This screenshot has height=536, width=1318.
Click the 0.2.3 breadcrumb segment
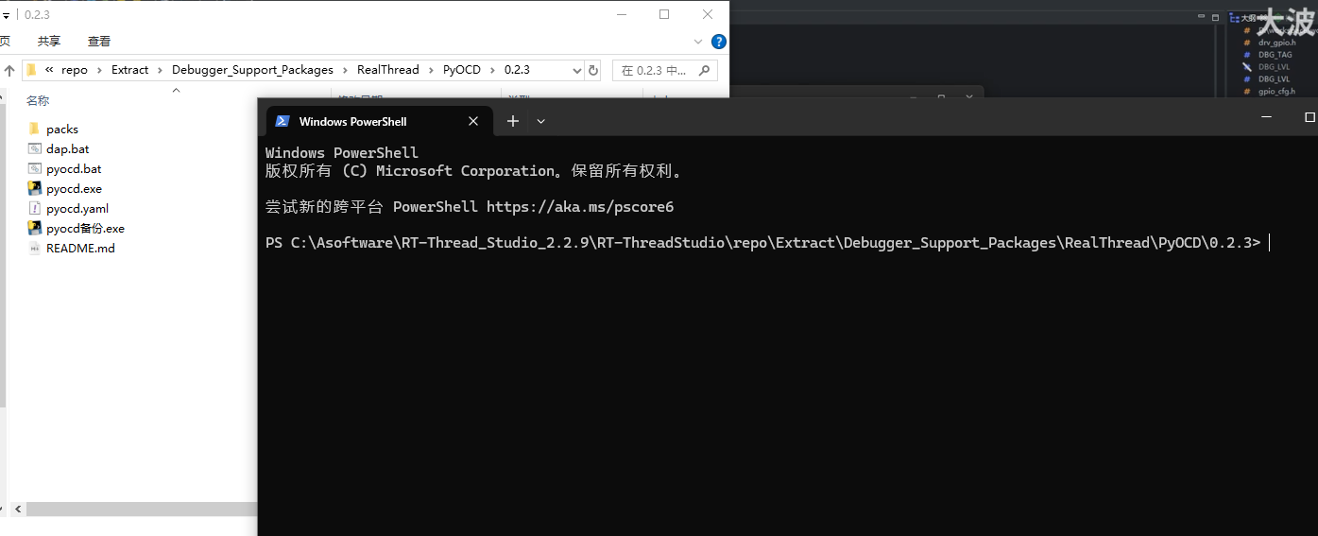[x=517, y=70]
